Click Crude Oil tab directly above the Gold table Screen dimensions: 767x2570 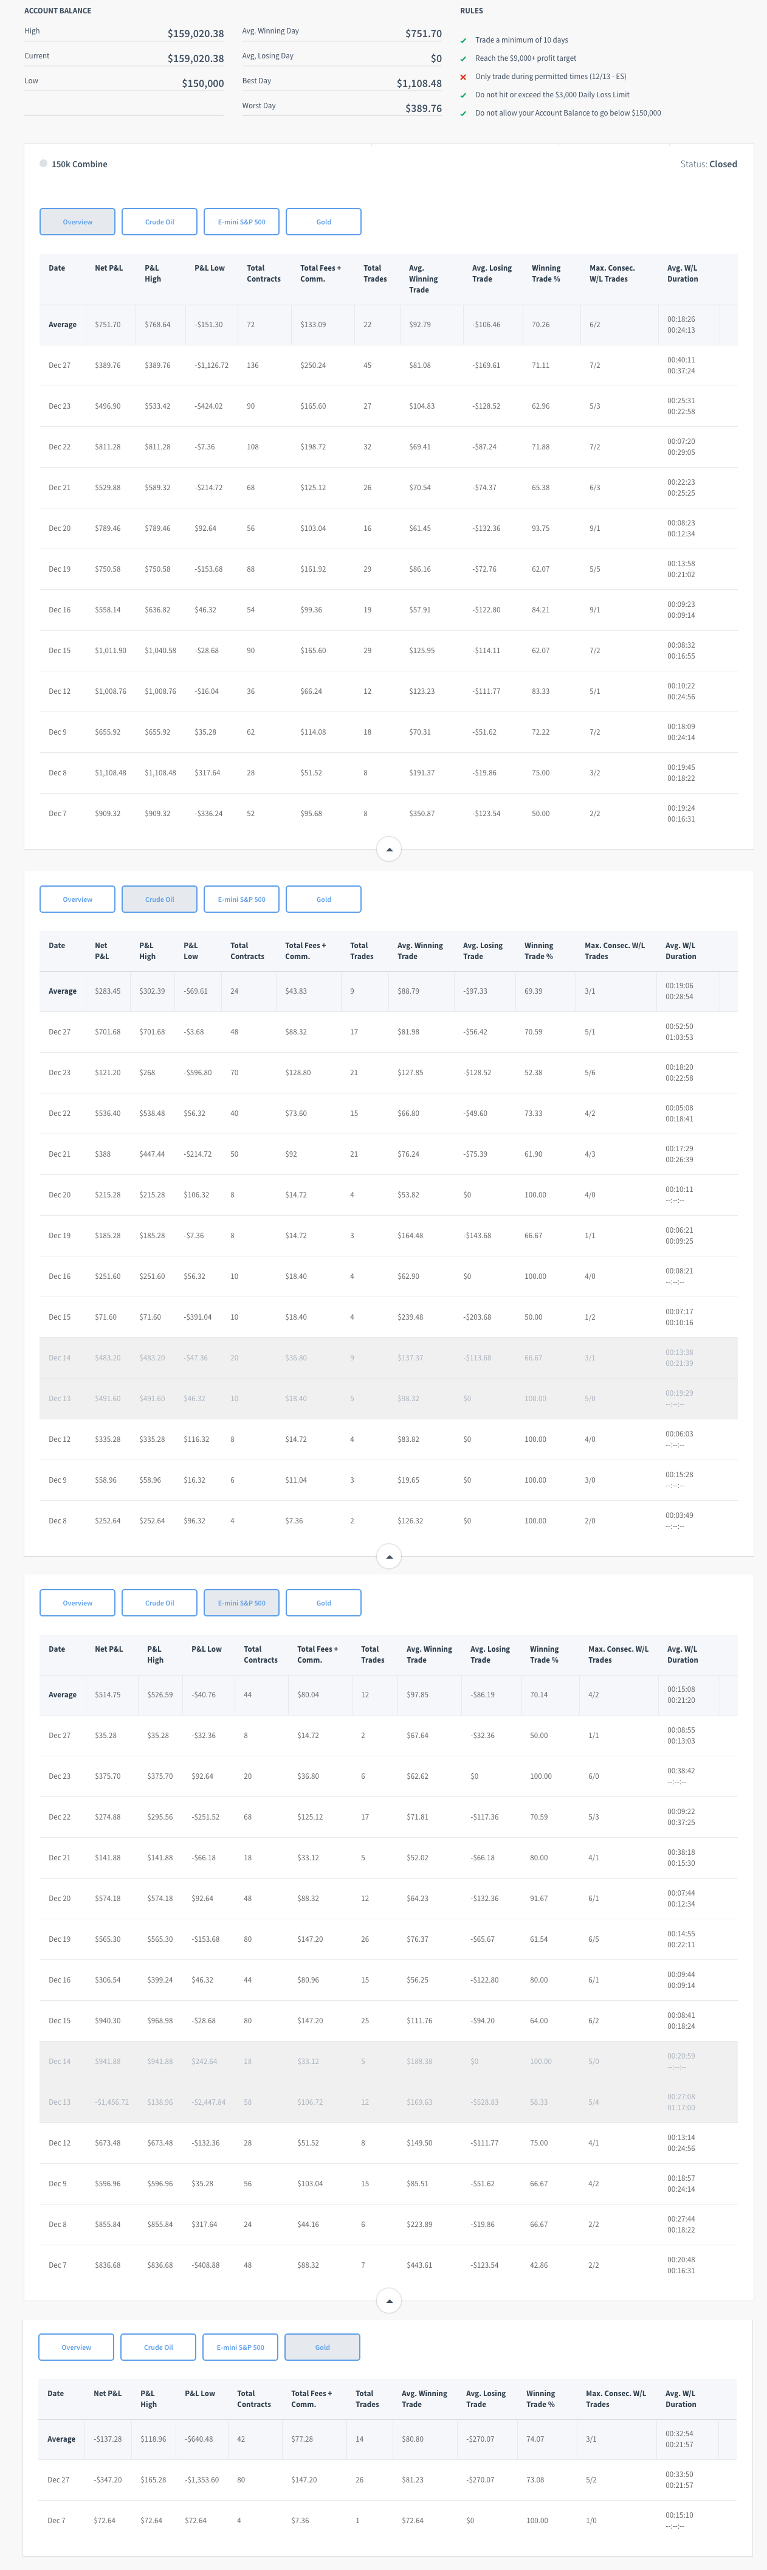[157, 2347]
